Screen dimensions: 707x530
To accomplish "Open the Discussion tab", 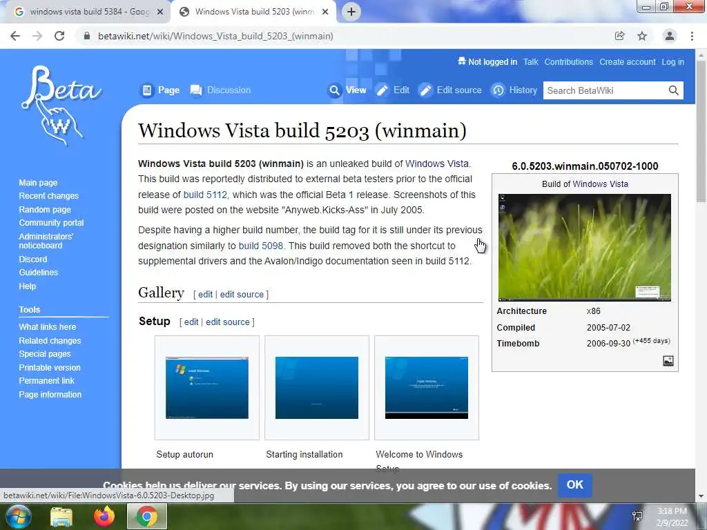I will (x=220, y=90).
